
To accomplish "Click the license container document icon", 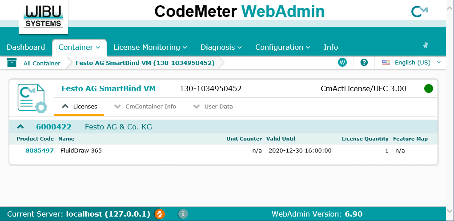I will [31, 98].
